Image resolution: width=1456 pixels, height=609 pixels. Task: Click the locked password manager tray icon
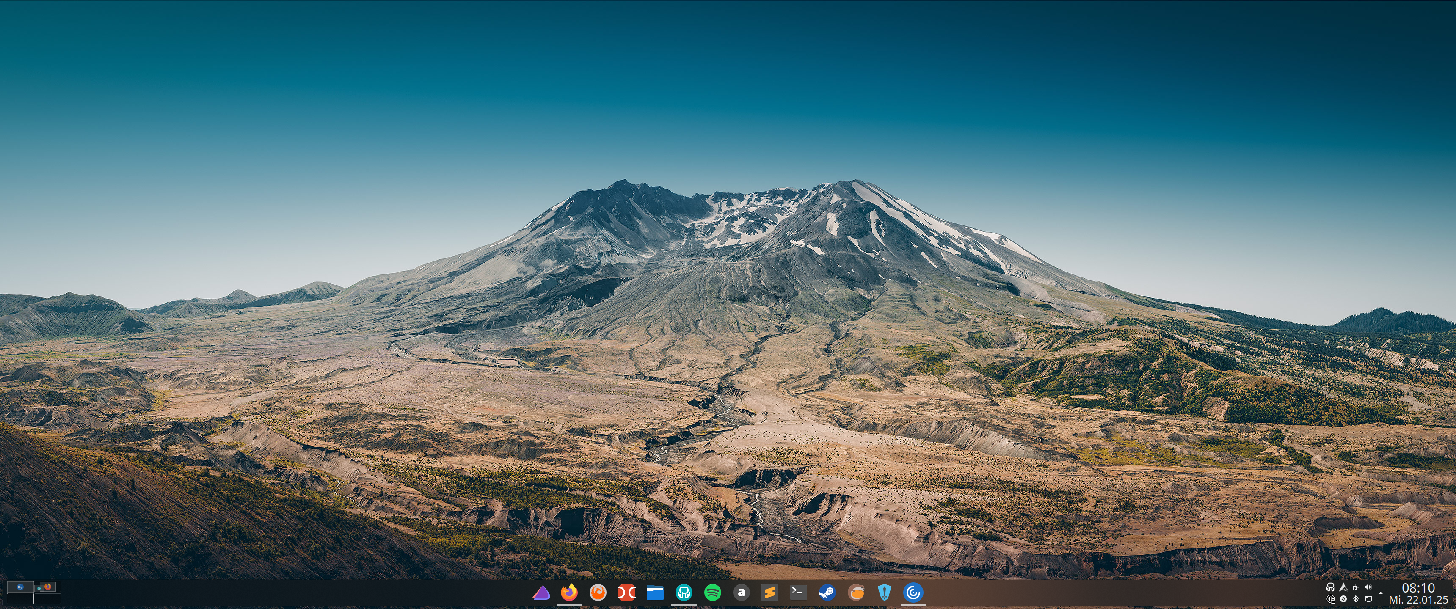[1331, 599]
